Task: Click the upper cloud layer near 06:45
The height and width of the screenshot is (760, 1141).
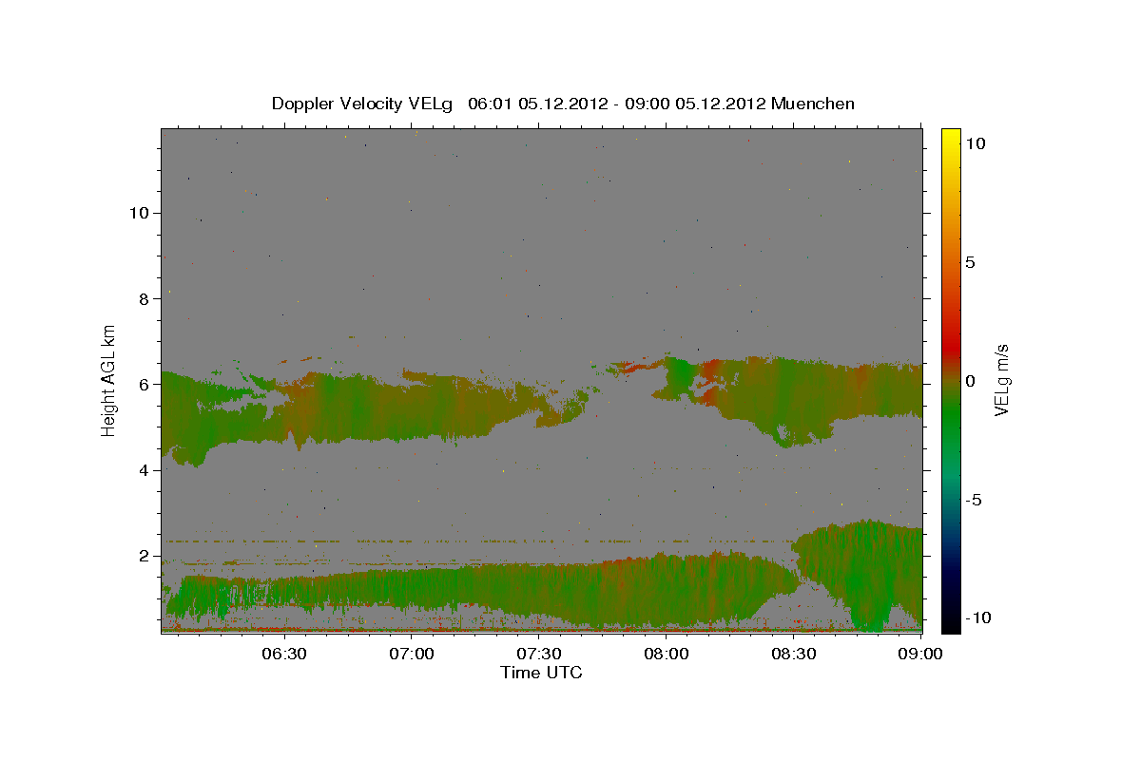Action: [x=347, y=408]
